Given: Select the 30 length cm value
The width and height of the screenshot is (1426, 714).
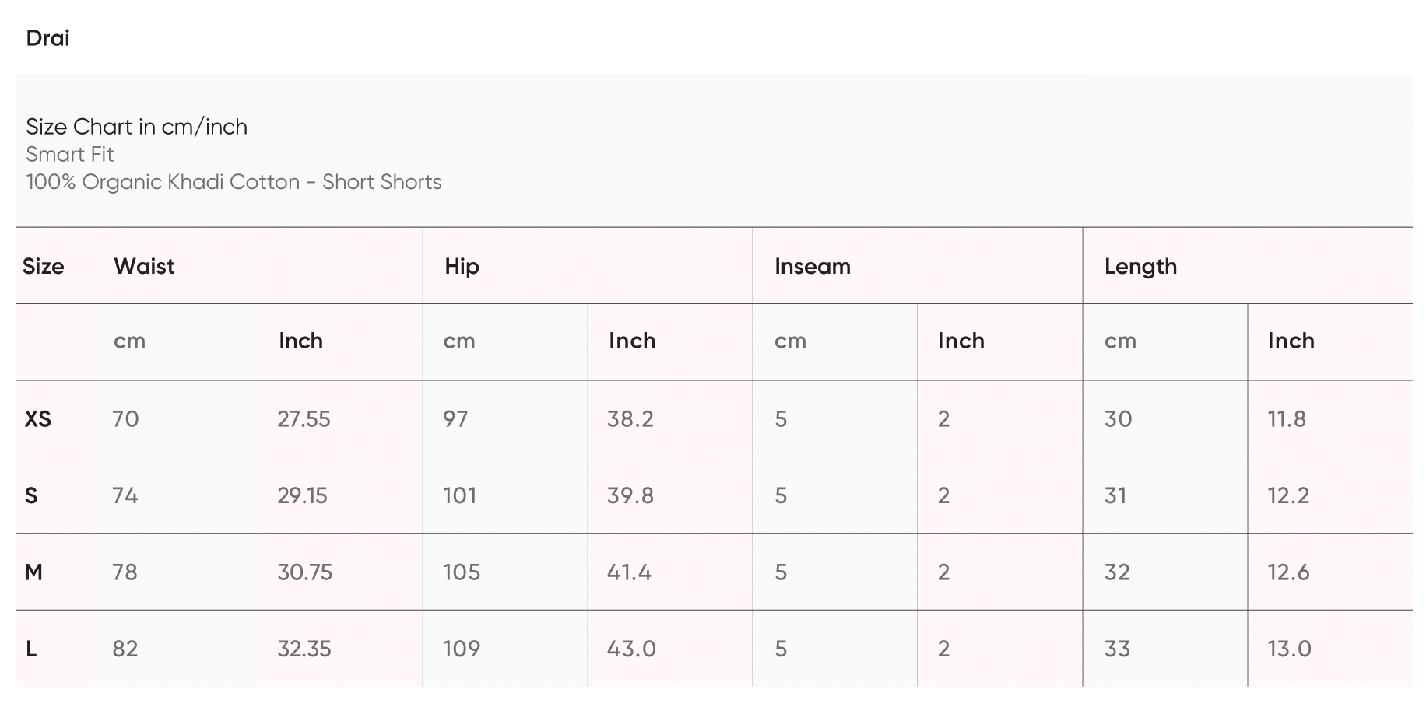Looking at the screenshot, I should click(x=1118, y=419).
